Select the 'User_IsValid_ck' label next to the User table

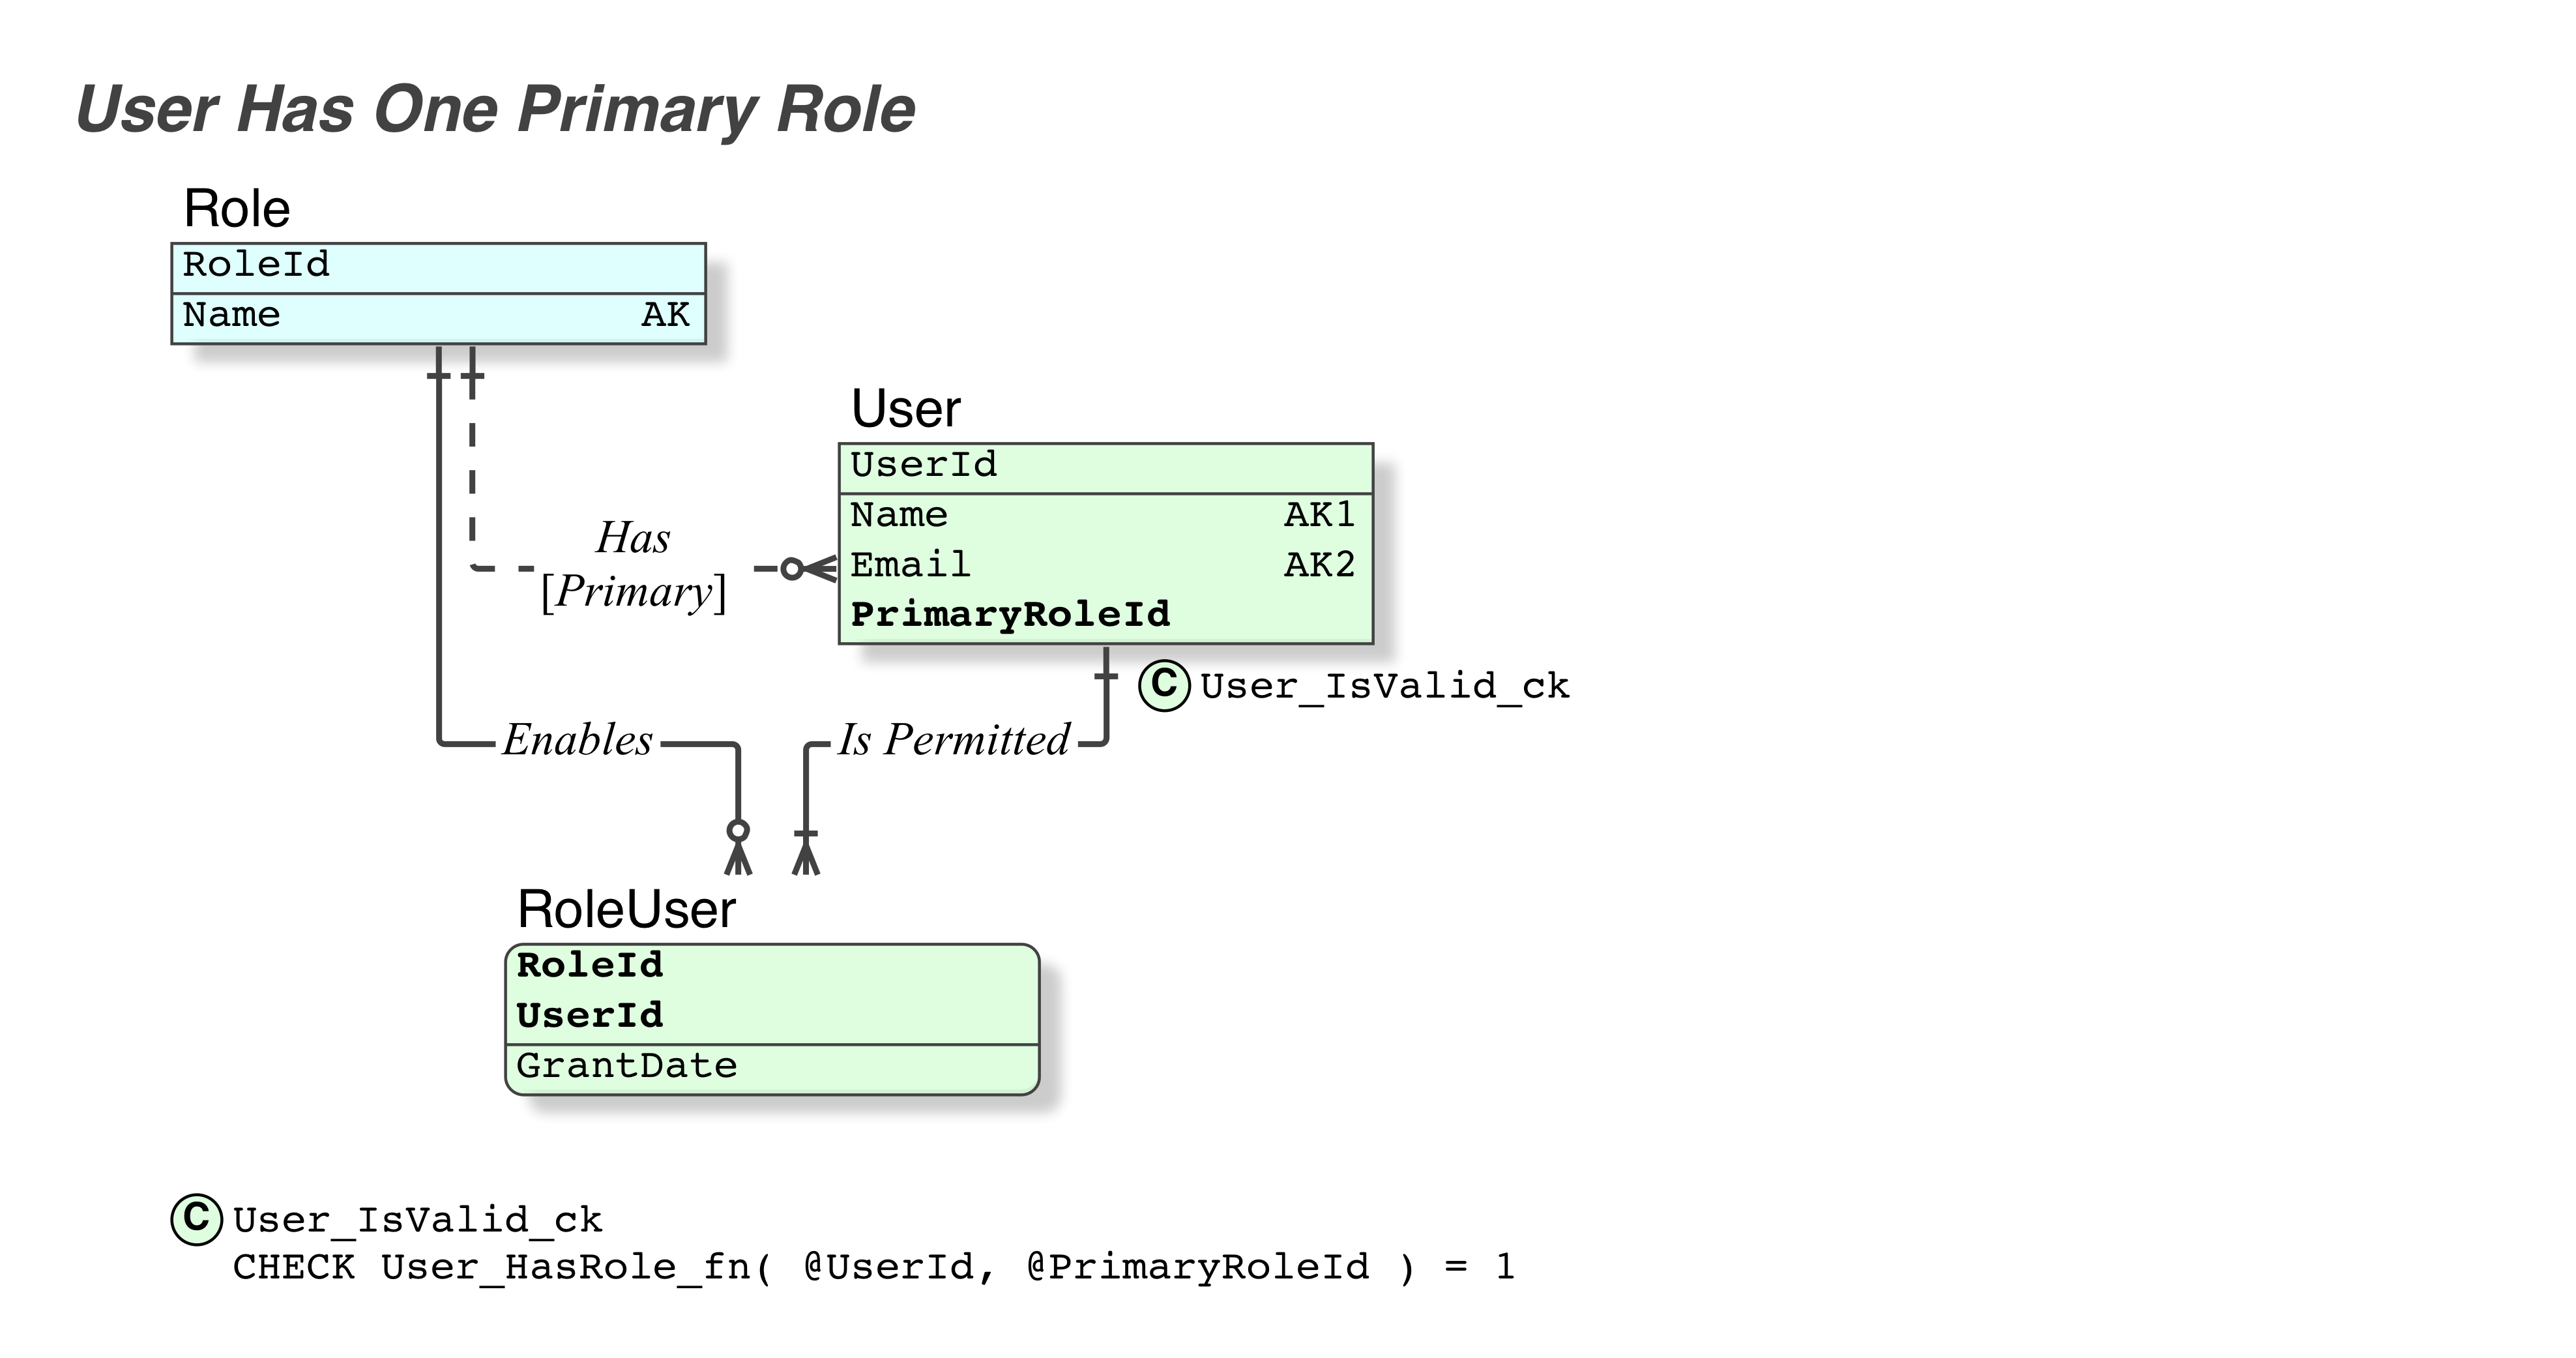[x=1385, y=687]
